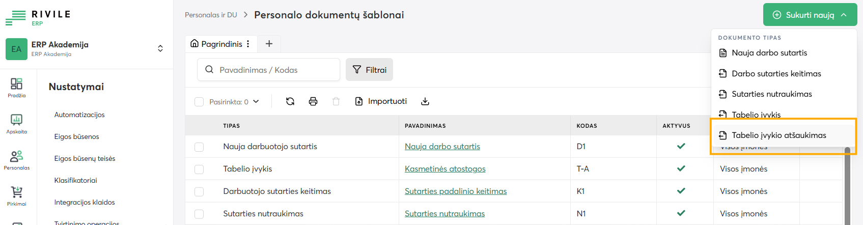Click the T-A code cell

point(583,169)
